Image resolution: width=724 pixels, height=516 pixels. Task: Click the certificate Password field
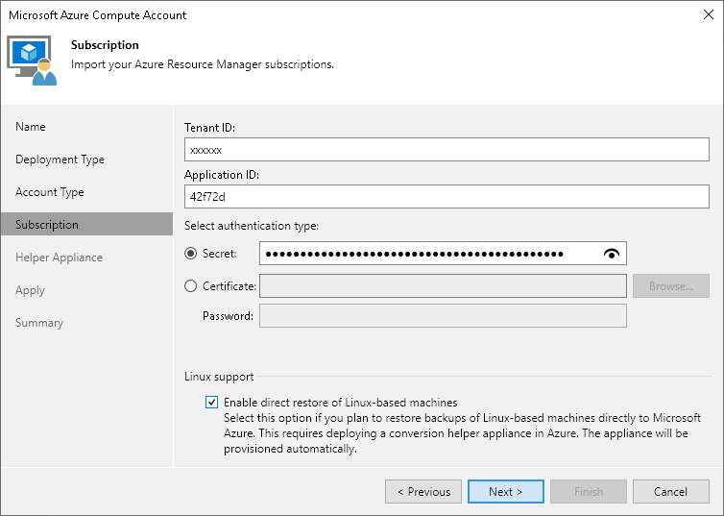click(x=443, y=316)
